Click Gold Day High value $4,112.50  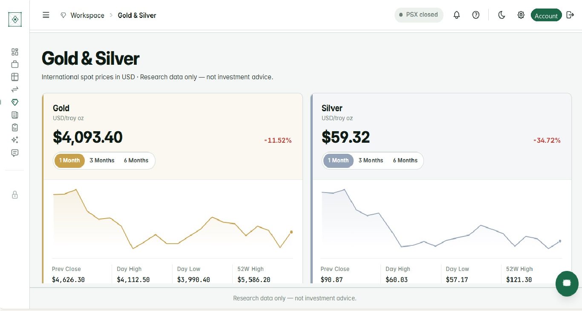(133, 280)
